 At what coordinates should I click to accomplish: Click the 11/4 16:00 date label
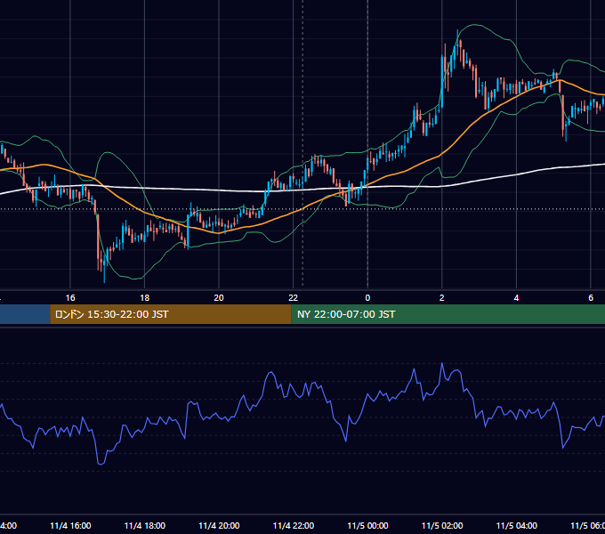[70, 525]
